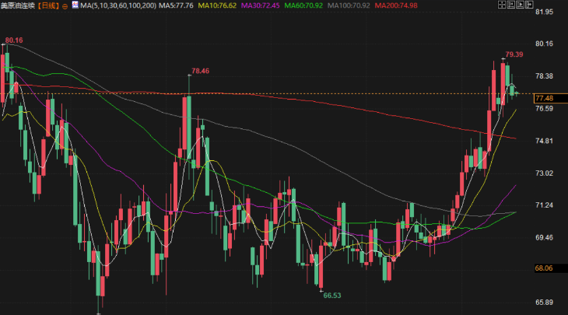Screen dimensions: 568x315
Task: Click the 66.53 low price annotation
Action: pos(332,296)
